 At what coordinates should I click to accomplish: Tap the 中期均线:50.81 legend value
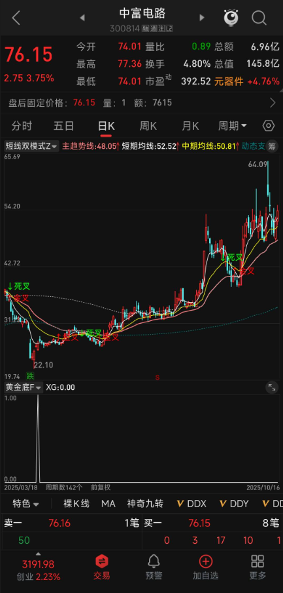(x=211, y=146)
